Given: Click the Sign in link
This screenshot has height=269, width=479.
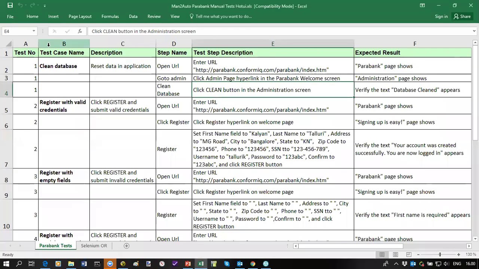Looking at the screenshot, I should tap(441, 16).
